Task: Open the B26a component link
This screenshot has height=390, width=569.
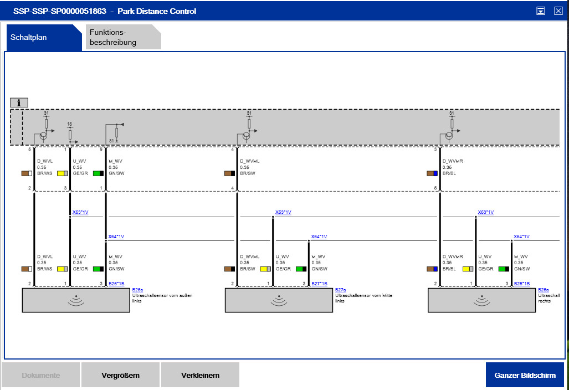Action: click(x=137, y=290)
